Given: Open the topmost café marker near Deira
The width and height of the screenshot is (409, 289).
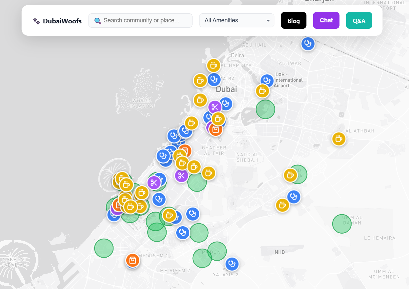Looking at the screenshot, I should tap(214, 65).
